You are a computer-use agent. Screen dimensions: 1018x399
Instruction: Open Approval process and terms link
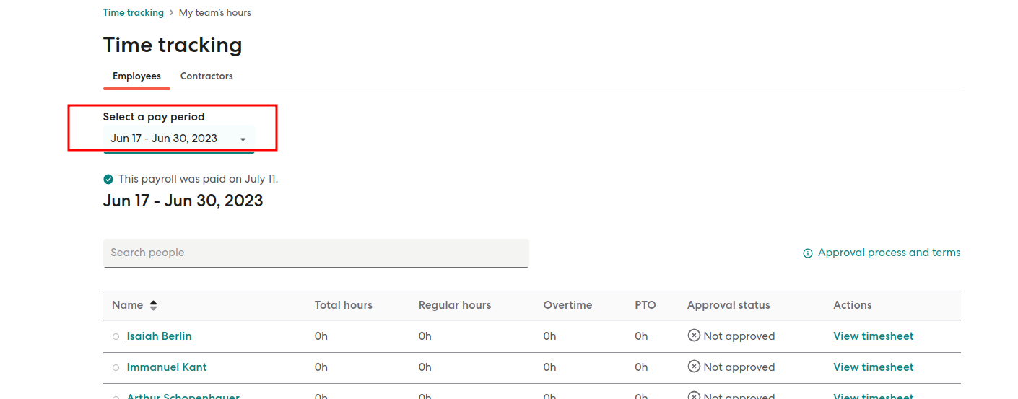coord(889,253)
